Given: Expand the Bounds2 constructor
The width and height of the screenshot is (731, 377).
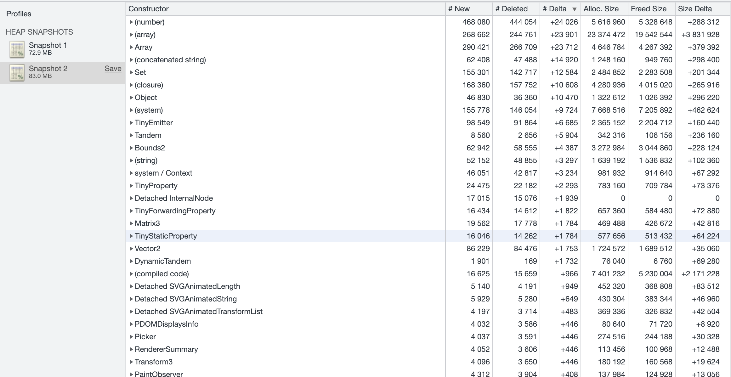Looking at the screenshot, I should coord(131,148).
